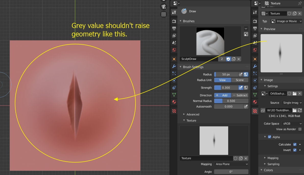Open Object Data mesh tab in left panel

tap(174, 95)
